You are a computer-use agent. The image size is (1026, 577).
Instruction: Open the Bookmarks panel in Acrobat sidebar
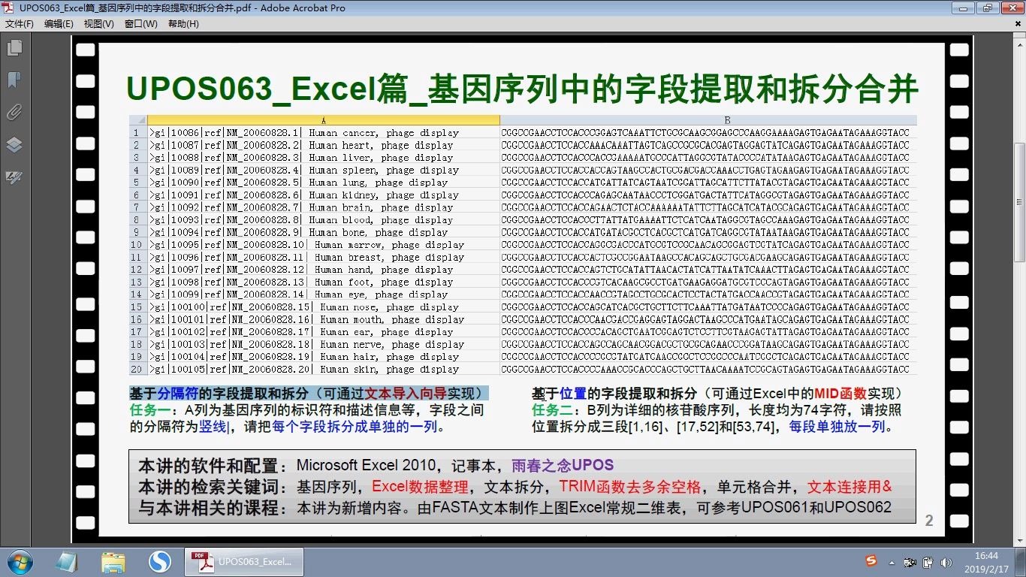click(14, 79)
